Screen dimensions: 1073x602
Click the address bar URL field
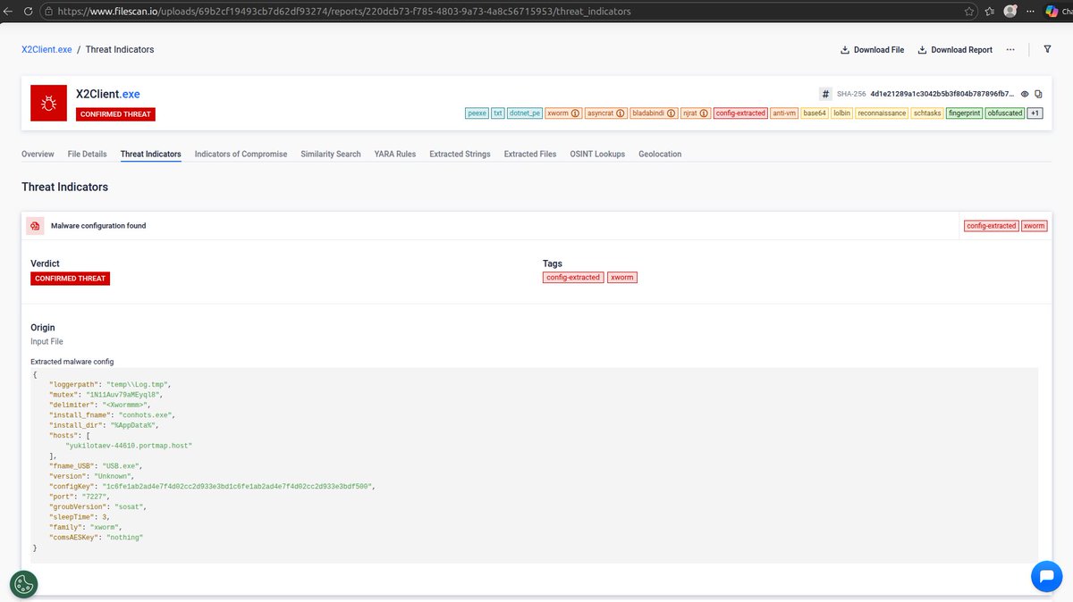click(510, 12)
